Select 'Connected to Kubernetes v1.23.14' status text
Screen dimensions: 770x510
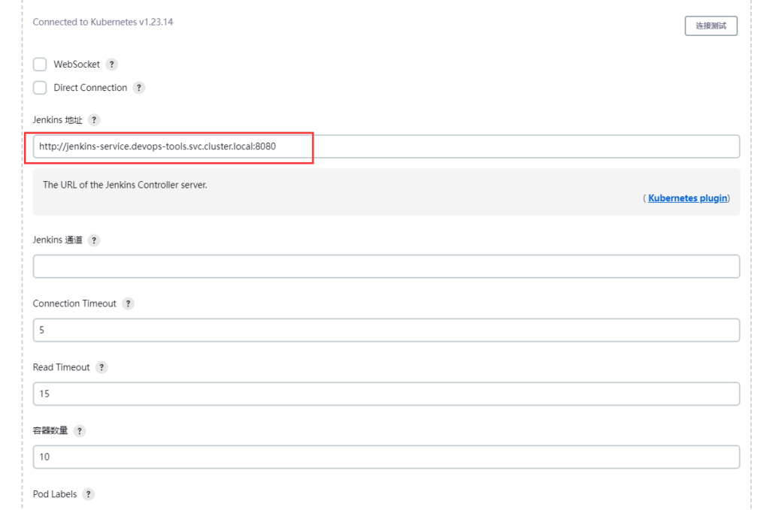[102, 22]
